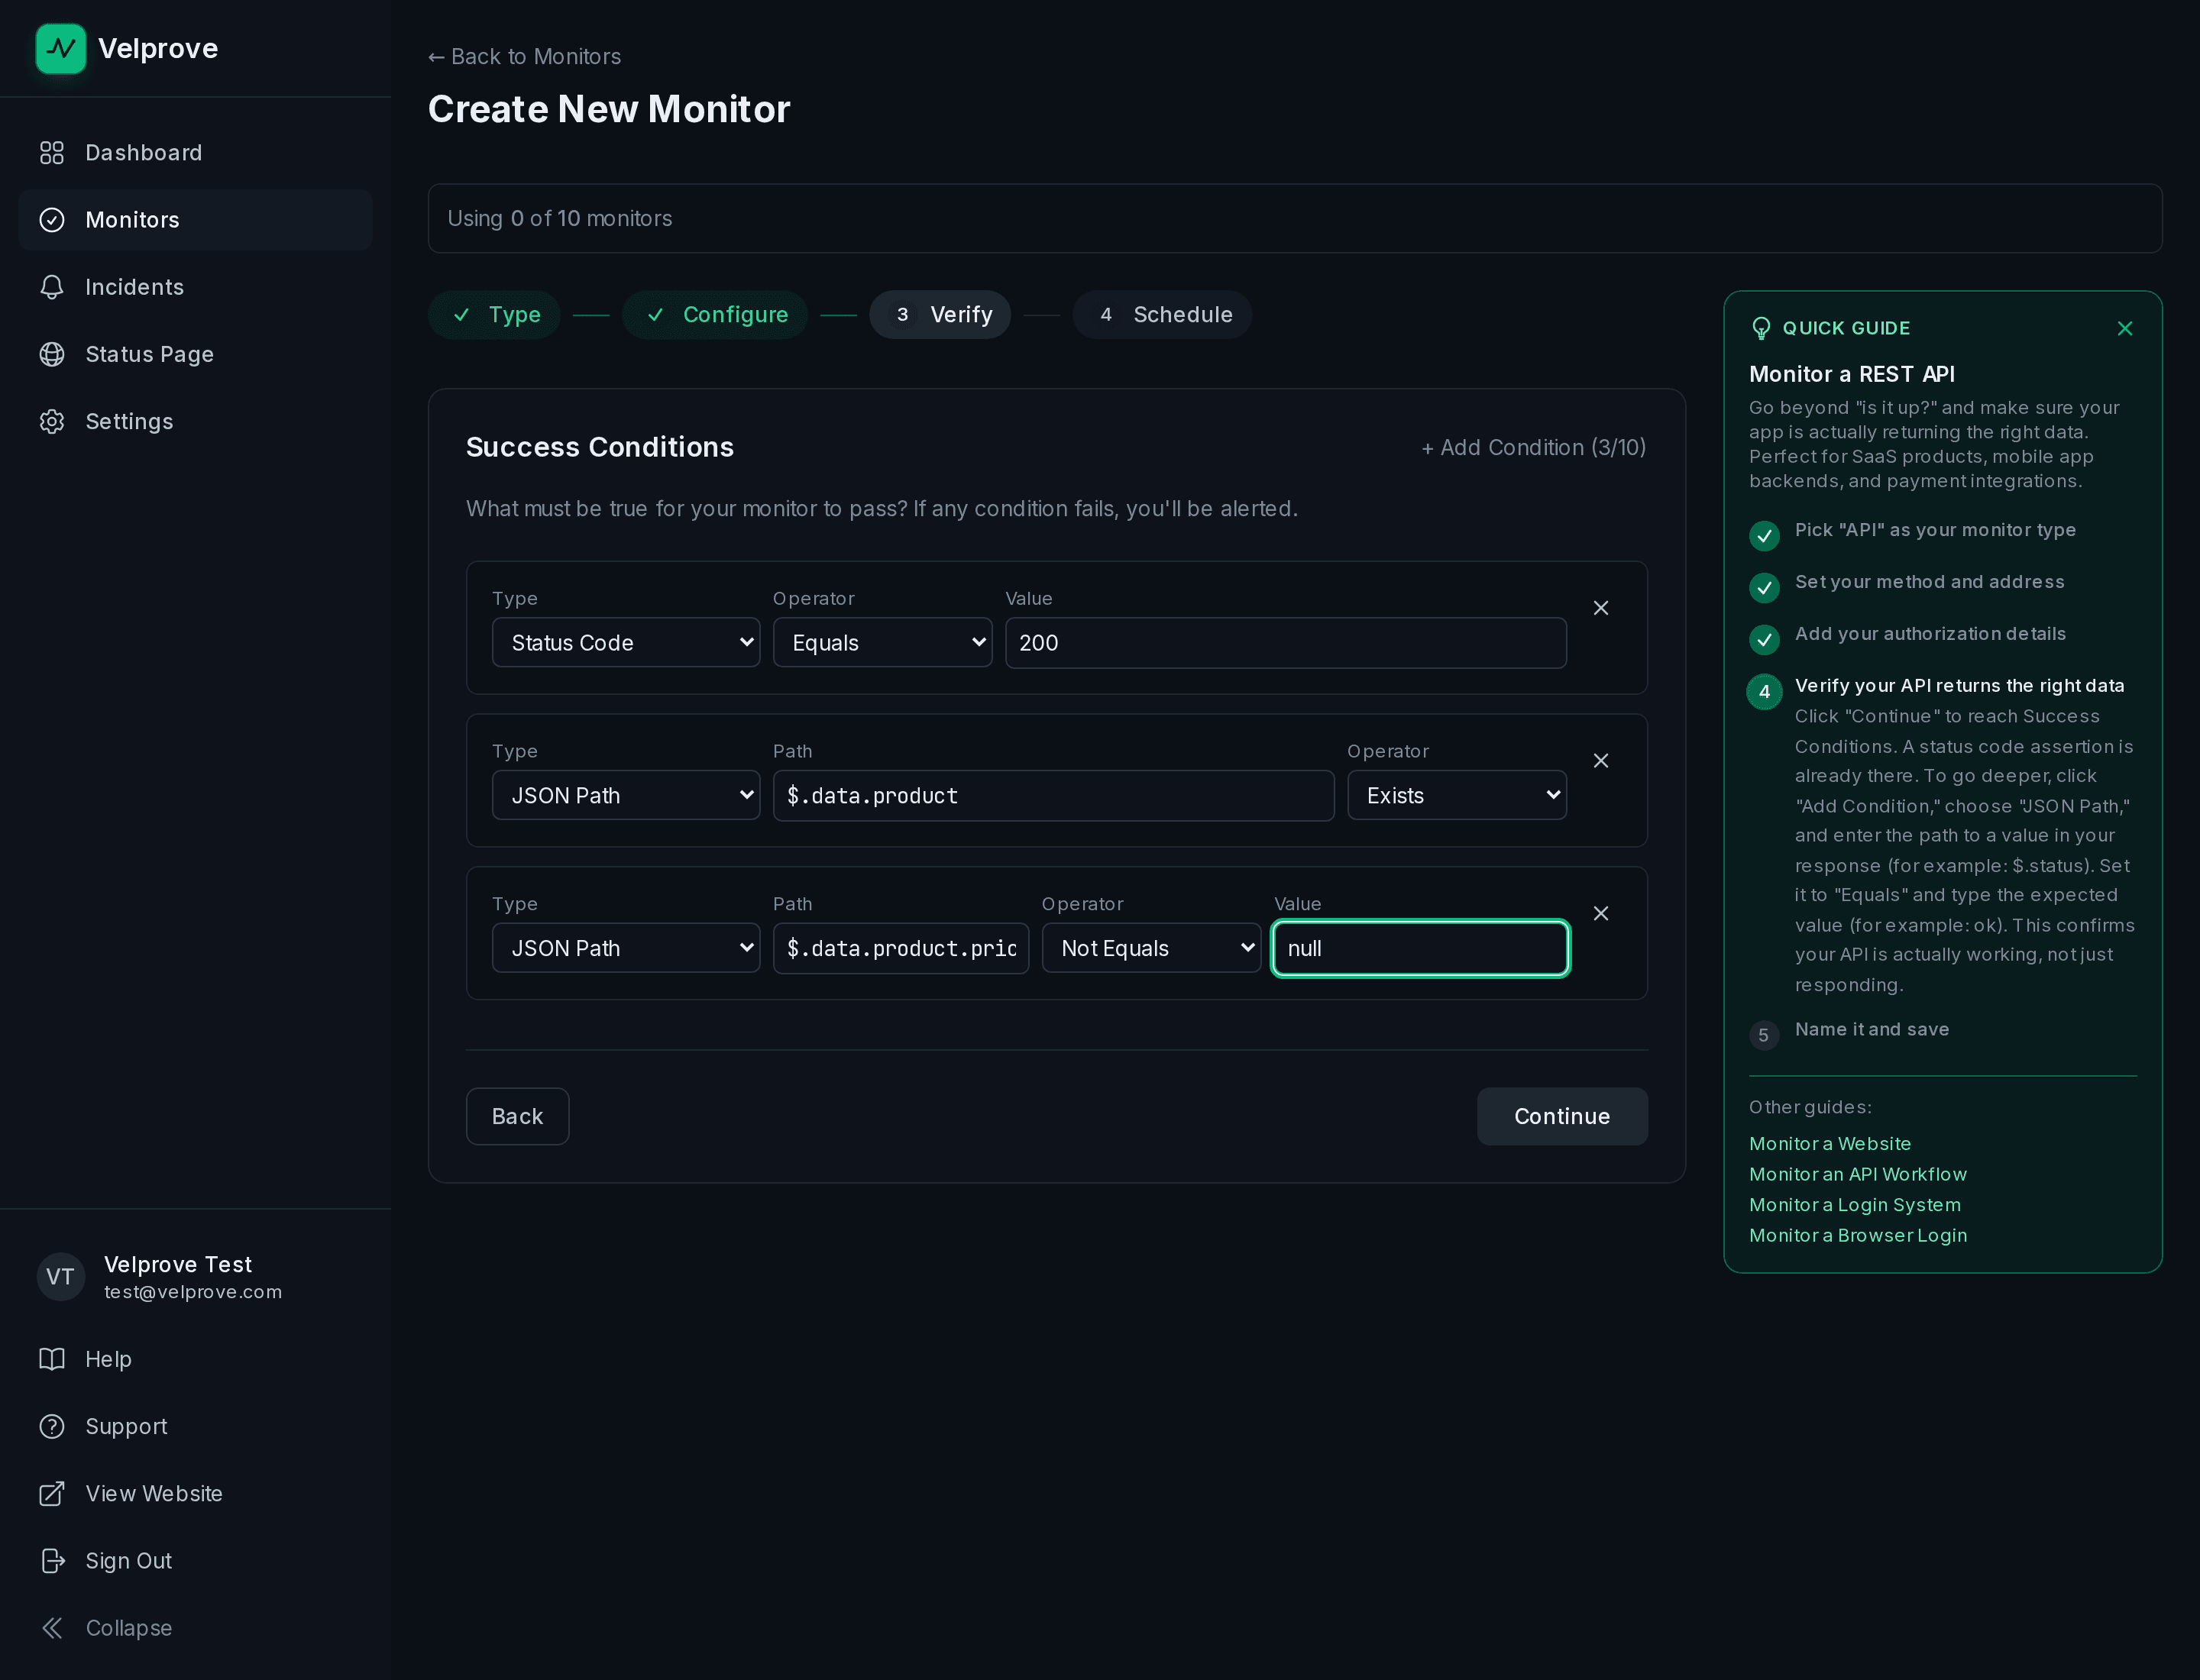Click the Help book icon

[52, 1359]
